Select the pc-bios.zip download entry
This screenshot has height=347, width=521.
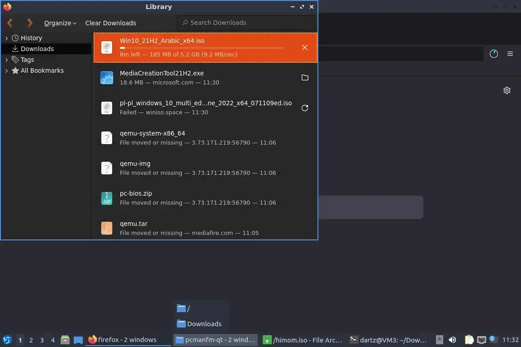coord(205,198)
